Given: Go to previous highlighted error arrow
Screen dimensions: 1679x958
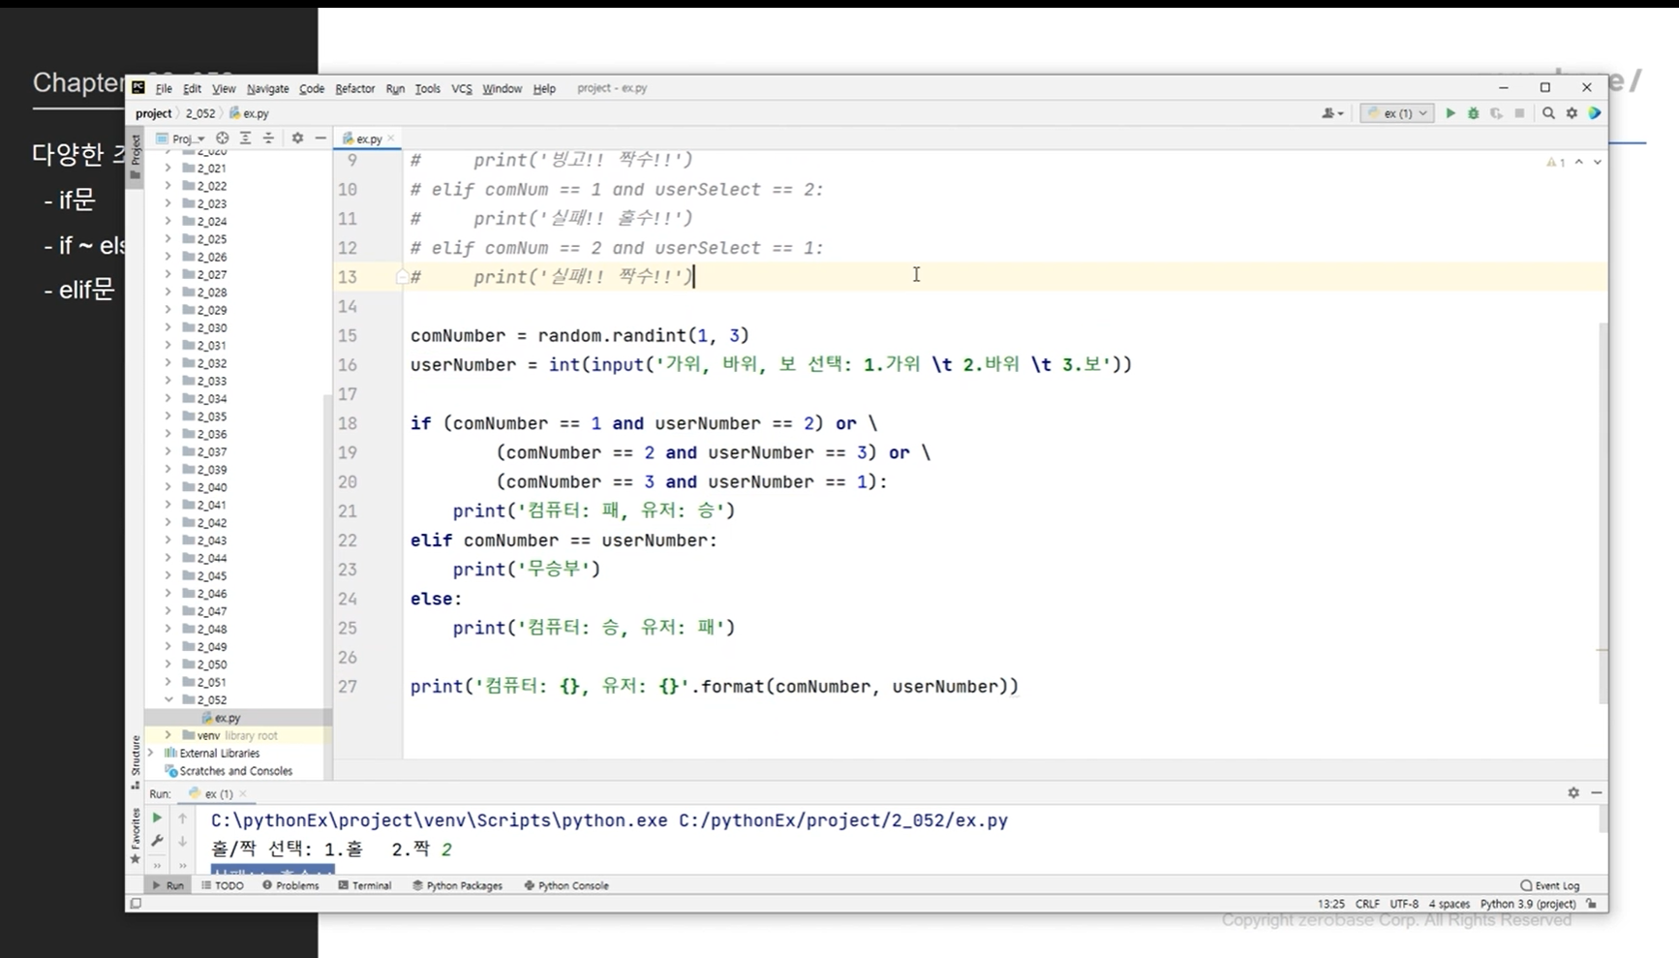Looking at the screenshot, I should pos(1579,162).
